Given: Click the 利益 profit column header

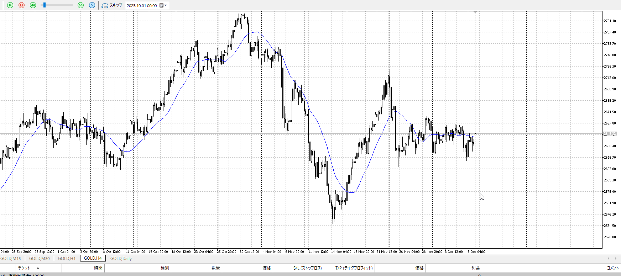Looking at the screenshot, I should point(475,268).
